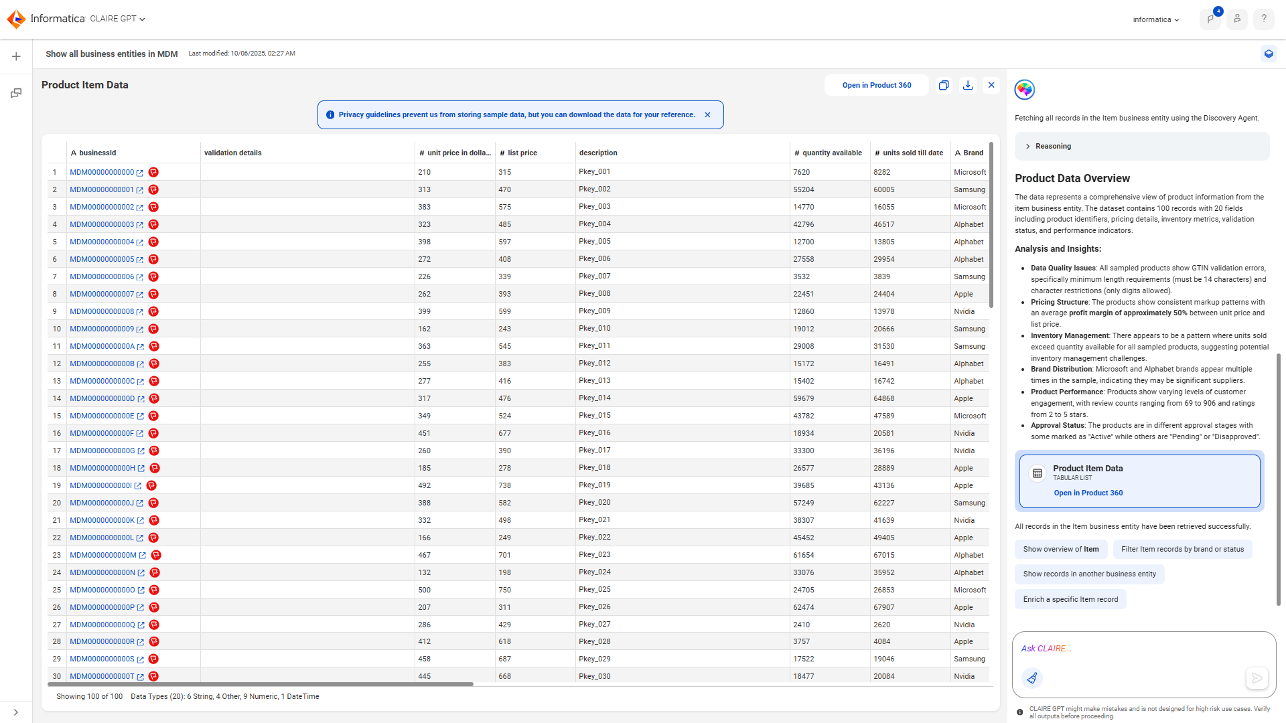1286x723 pixels.
Task: Click external-link icon for MDM0000000009
Action: [140, 329]
